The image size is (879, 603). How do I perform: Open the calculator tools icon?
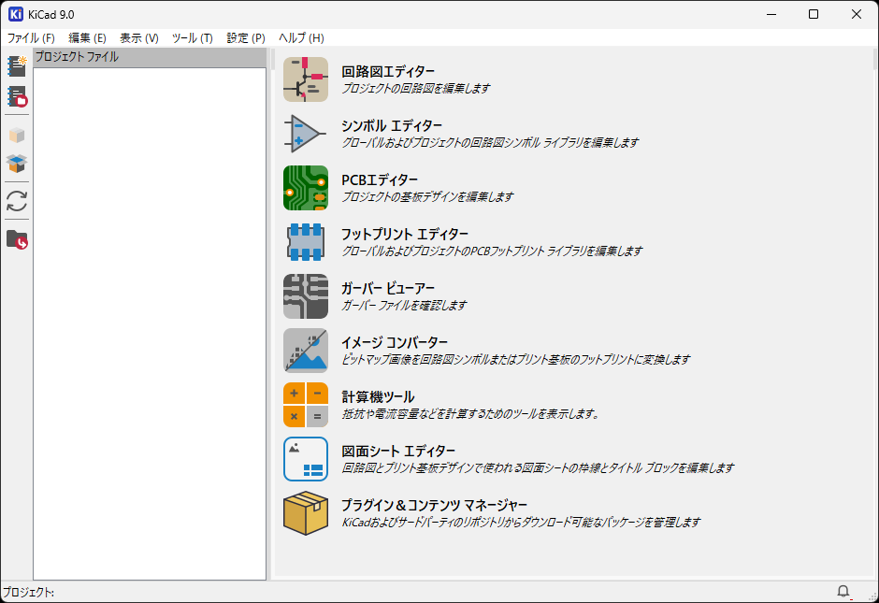pos(306,405)
